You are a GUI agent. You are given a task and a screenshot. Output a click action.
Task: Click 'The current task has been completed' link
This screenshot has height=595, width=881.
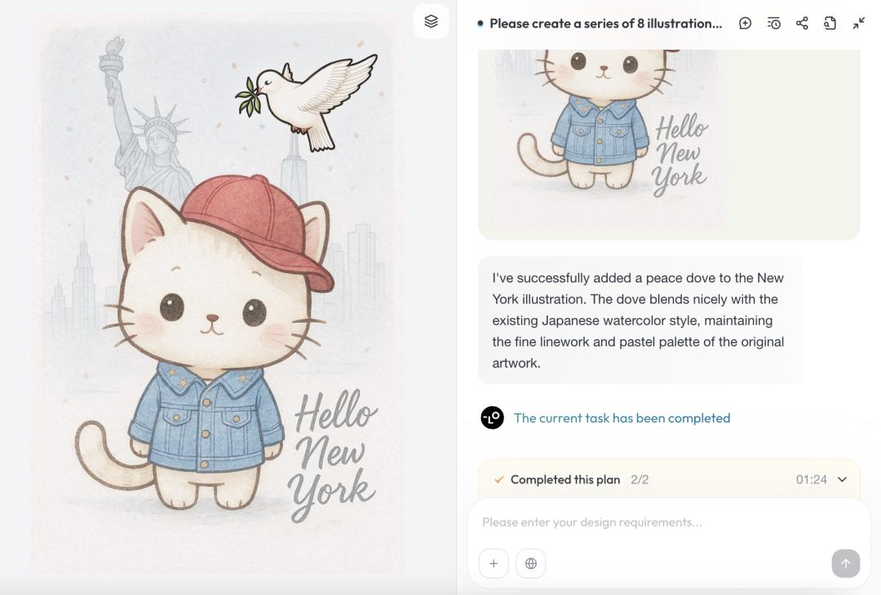[x=622, y=418]
